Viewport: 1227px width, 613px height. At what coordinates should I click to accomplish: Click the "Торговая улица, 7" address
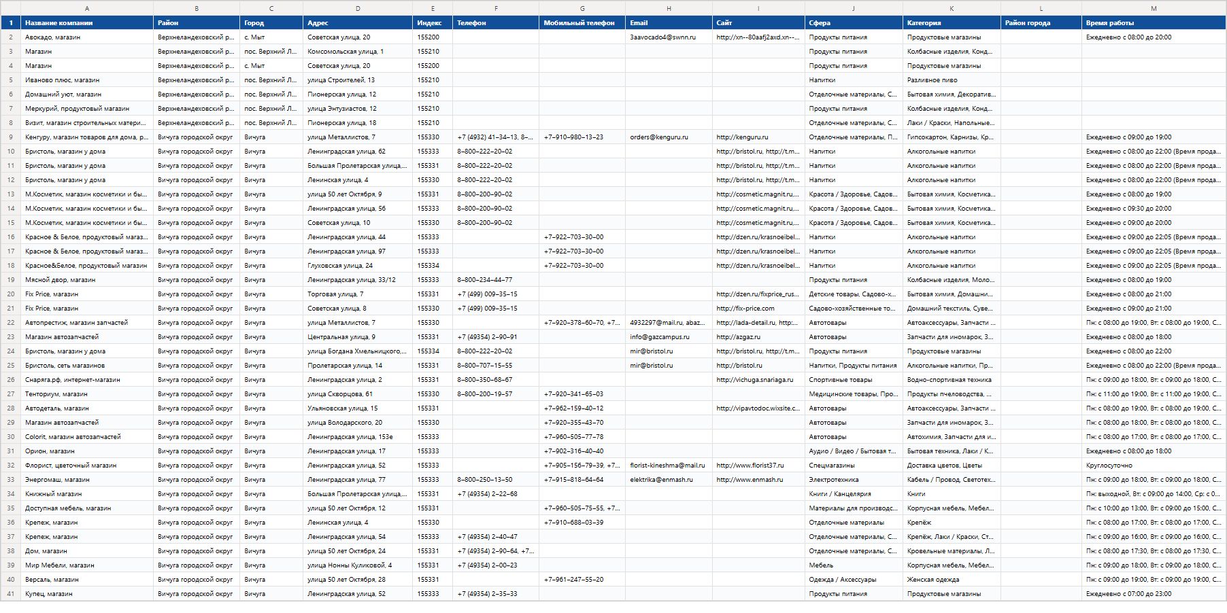(358, 294)
